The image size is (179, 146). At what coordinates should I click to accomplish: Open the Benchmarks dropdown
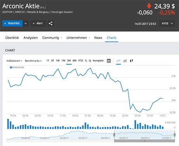click(33, 61)
